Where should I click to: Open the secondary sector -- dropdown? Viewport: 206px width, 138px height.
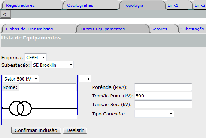coord(85,79)
